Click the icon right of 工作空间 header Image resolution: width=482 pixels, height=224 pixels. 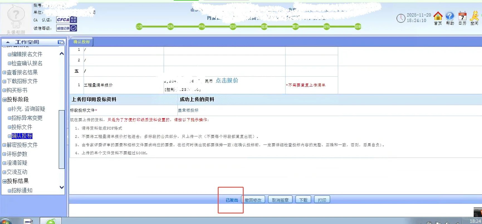click(61, 42)
